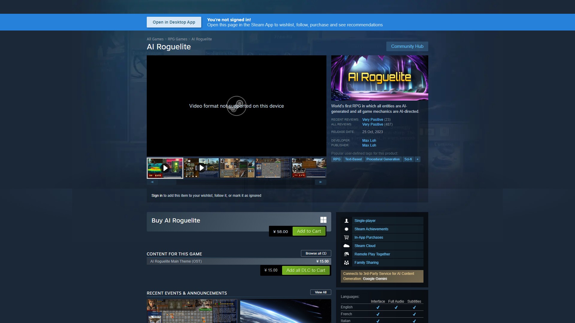
Task: Click the Steam Cloud icon
Action: click(x=346, y=246)
